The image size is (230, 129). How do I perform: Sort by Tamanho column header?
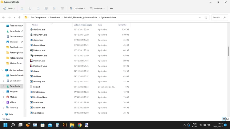click(122, 25)
